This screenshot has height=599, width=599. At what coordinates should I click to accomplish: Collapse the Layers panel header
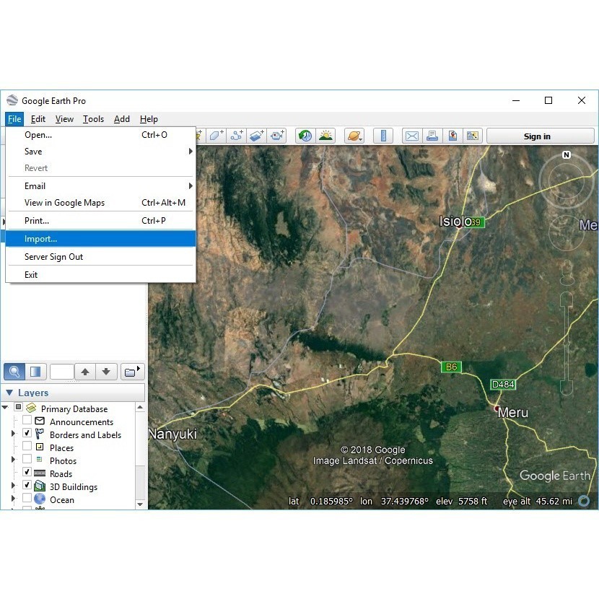point(10,393)
